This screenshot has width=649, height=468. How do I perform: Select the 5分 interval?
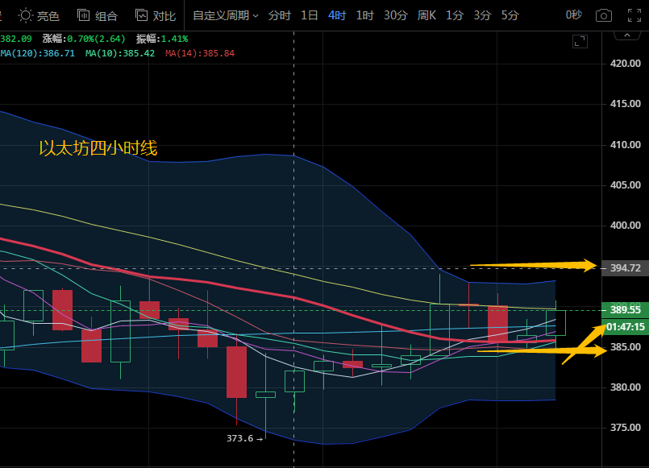[510, 15]
